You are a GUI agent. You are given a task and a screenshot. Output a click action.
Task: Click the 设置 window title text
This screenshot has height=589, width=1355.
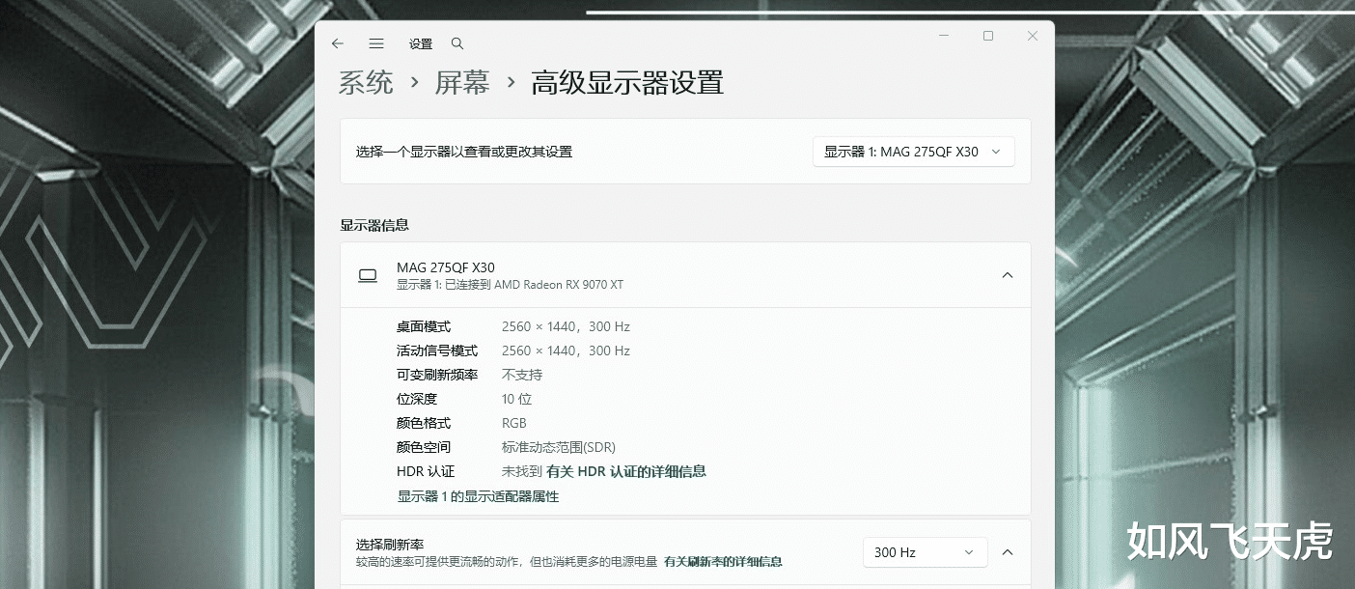420,43
